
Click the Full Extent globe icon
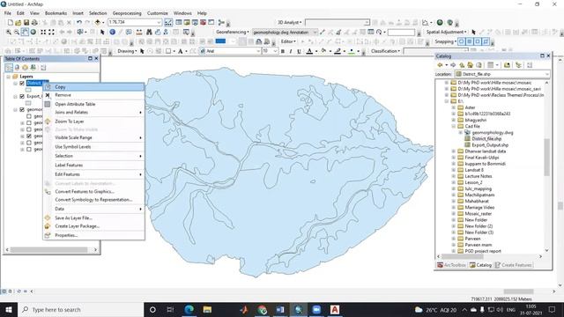(33, 32)
